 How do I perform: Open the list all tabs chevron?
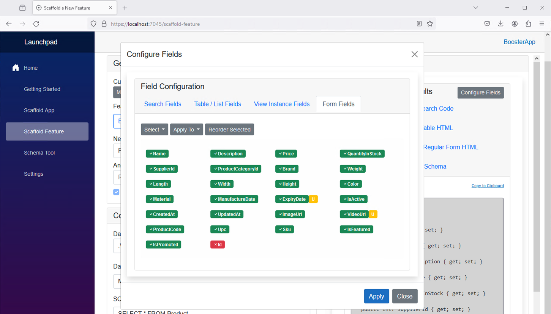[x=475, y=8]
